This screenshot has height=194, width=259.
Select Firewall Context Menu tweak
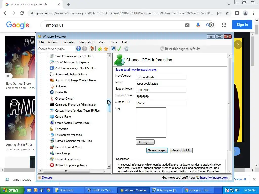tap(68, 147)
